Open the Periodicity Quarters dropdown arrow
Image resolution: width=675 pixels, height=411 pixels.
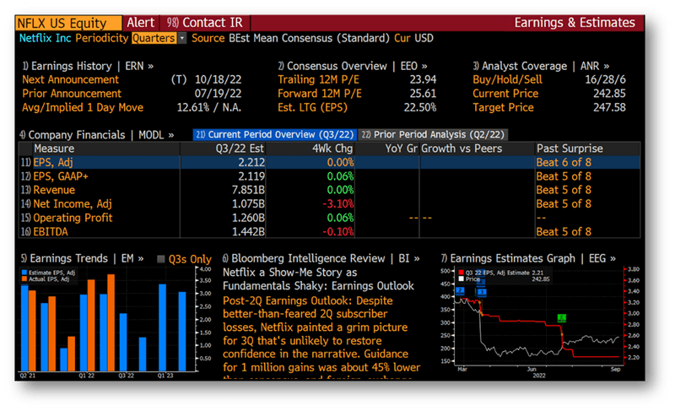pyautogui.click(x=182, y=38)
